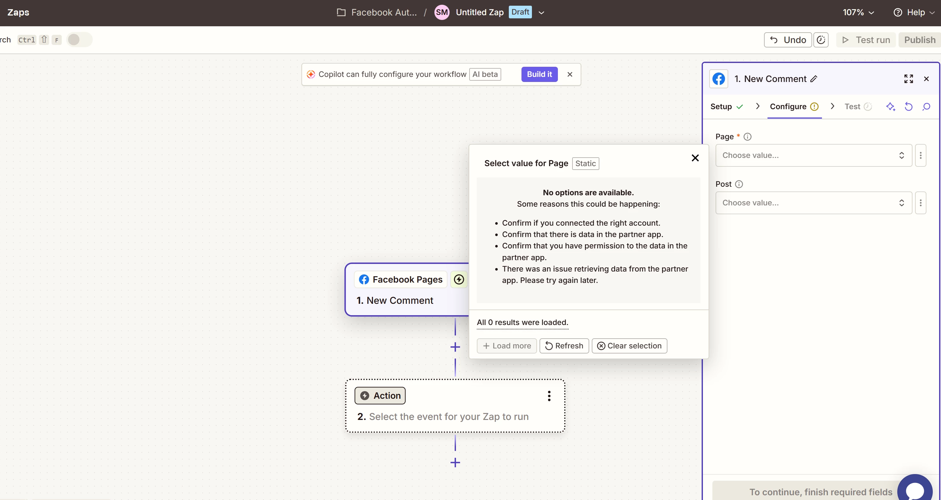Click the plus icon below New Comment step
Screen dimensions: 941x500
[x=455, y=347]
